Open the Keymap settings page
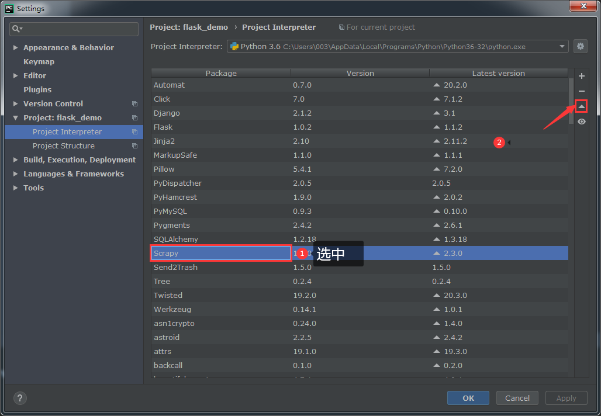The width and height of the screenshot is (601, 416). click(39, 62)
